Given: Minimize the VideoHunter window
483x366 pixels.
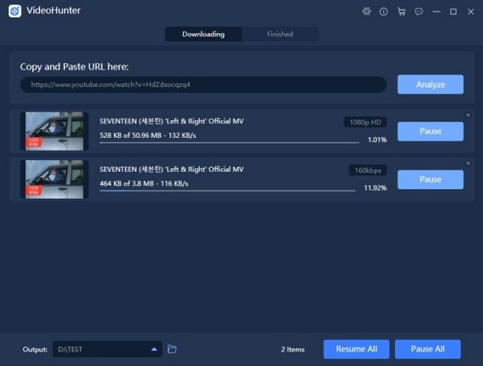Looking at the screenshot, I should click(x=436, y=12).
